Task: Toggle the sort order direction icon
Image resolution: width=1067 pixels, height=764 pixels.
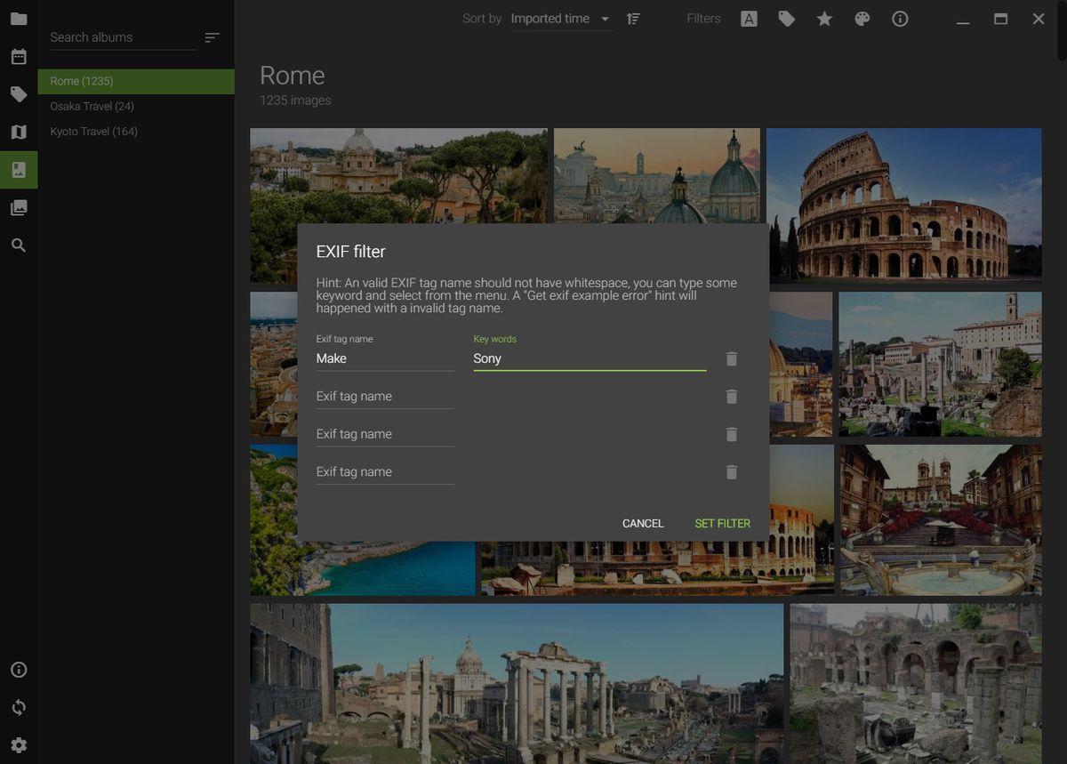Action: pyautogui.click(x=633, y=19)
